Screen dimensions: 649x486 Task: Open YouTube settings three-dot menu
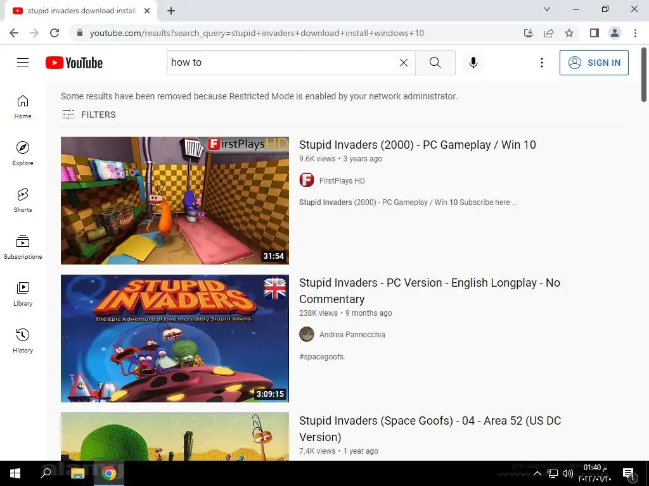click(541, 63)
